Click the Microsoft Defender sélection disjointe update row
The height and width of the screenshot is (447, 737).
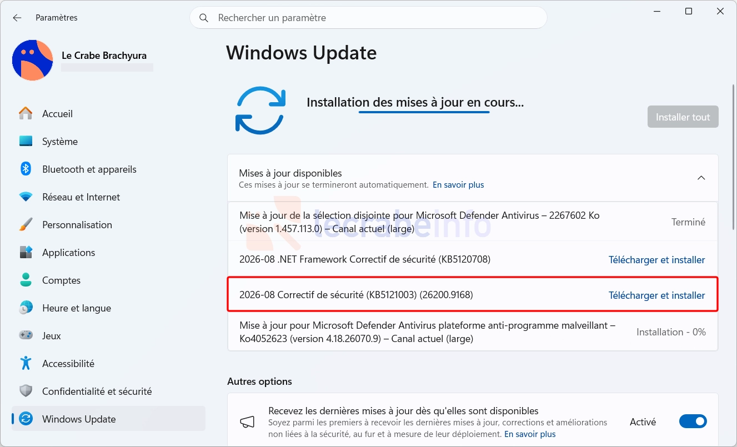[x=473, y=222]
